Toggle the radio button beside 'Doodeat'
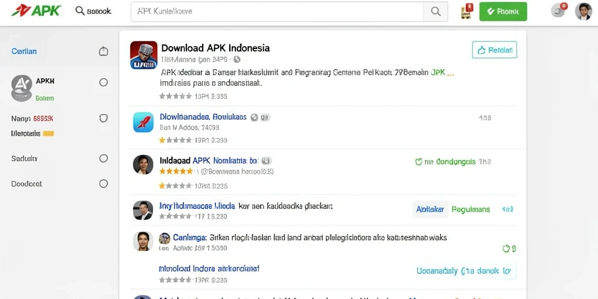 pos(103,184)
